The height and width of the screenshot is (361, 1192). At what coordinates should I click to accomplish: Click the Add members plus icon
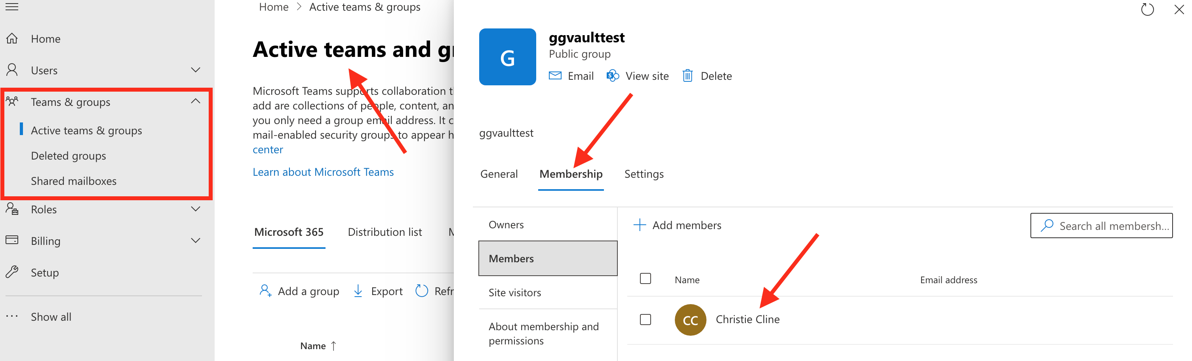tap(639, 225)
